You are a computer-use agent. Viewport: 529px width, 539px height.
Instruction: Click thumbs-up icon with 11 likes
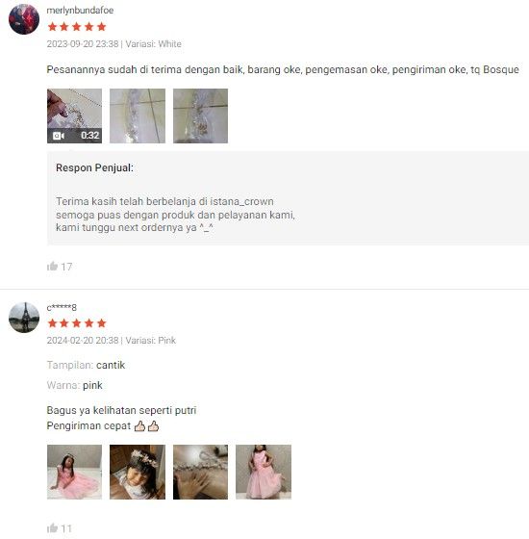(x=52, y=527)
